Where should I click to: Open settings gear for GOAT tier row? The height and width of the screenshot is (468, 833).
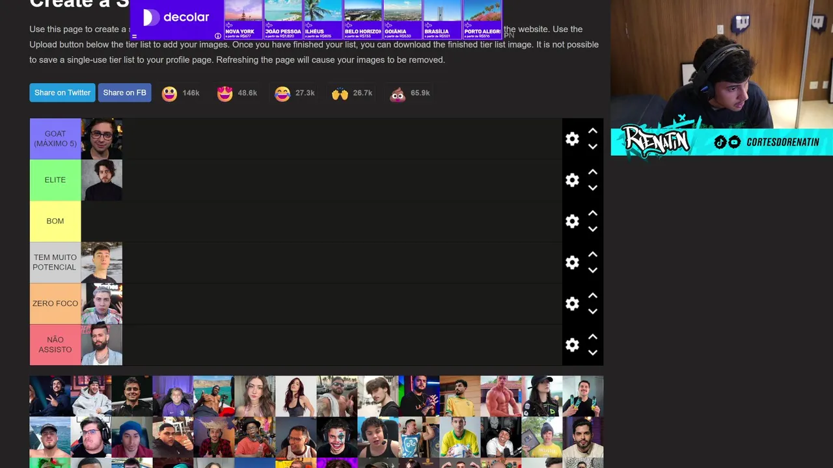click(x=572, y=139)
